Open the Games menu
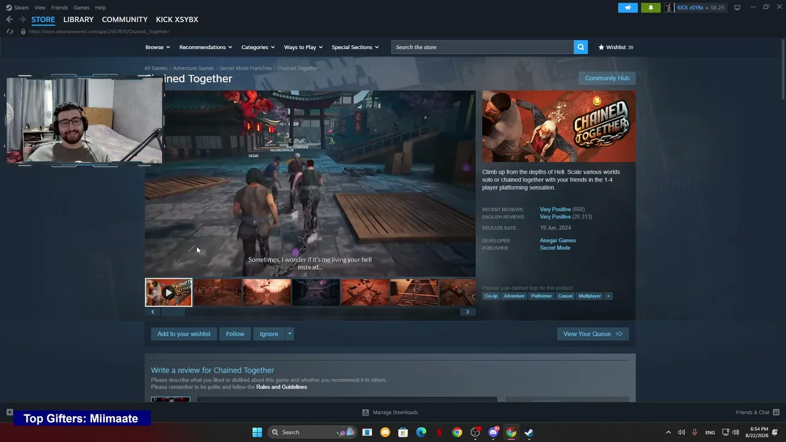The height and width of the screenshot is (442, 786). [82, 7]
